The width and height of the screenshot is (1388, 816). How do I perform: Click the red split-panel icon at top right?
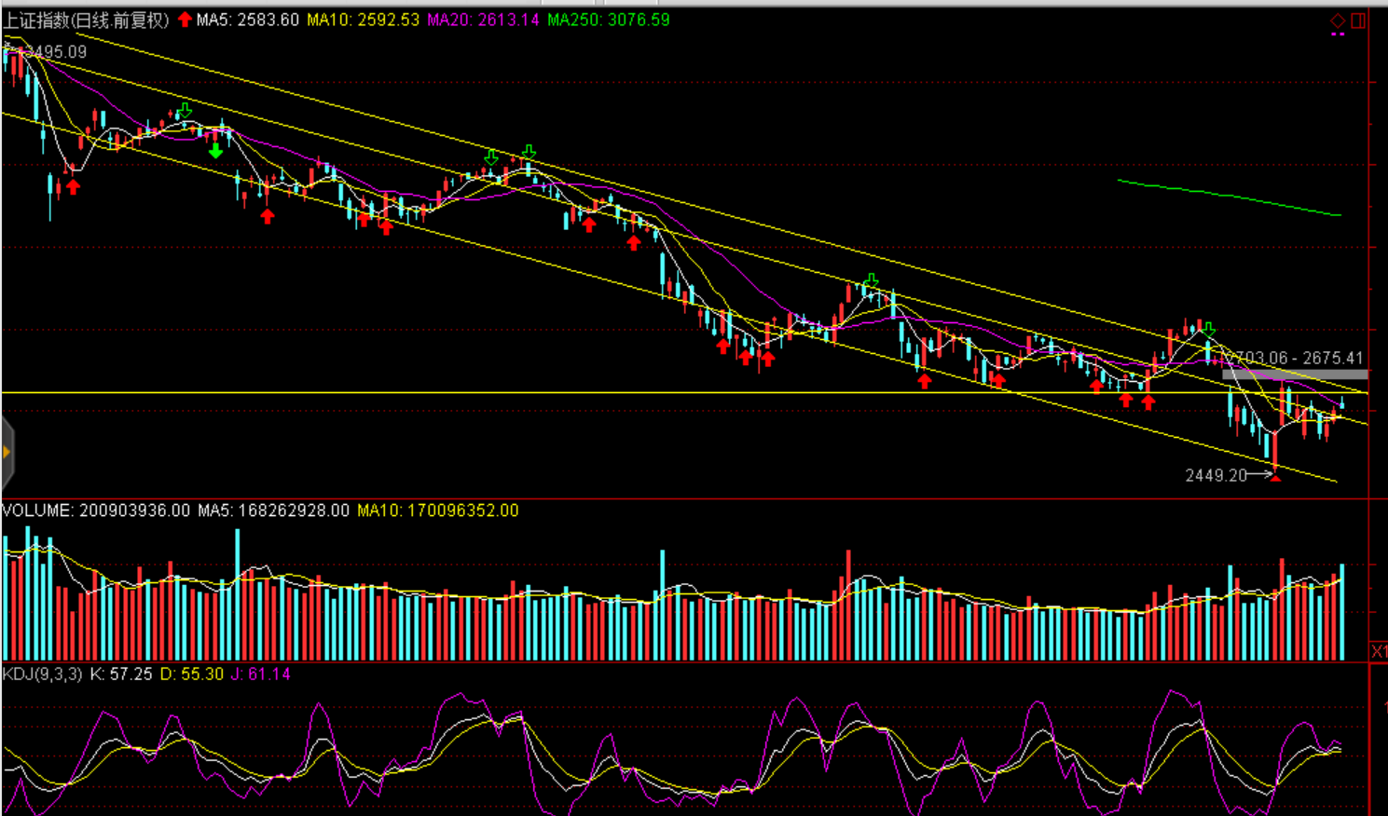(1358, 20)
